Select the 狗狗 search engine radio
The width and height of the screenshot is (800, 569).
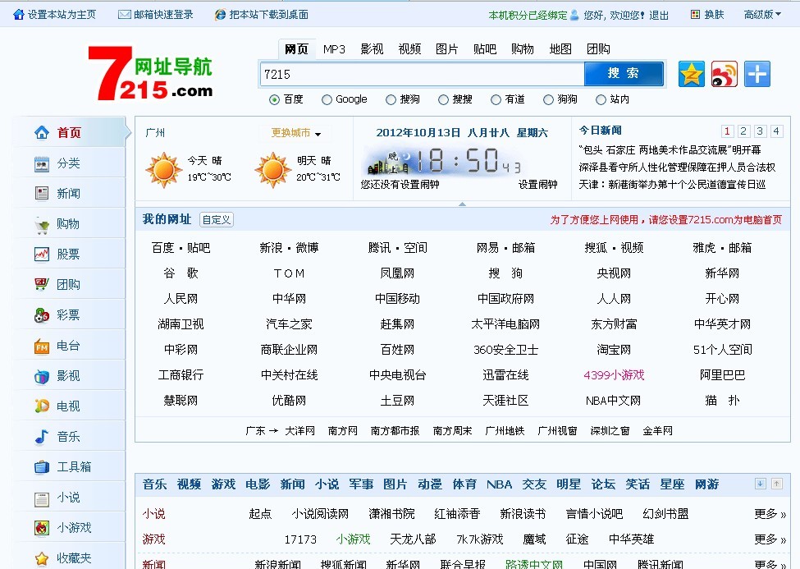(x=548, y=99)
